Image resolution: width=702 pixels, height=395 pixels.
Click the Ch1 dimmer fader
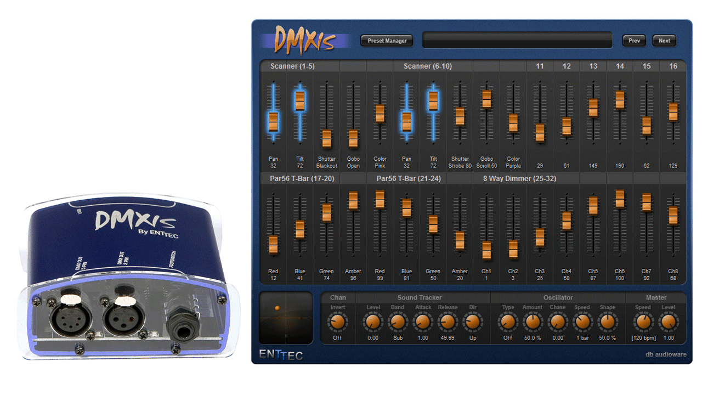[486, 250]
